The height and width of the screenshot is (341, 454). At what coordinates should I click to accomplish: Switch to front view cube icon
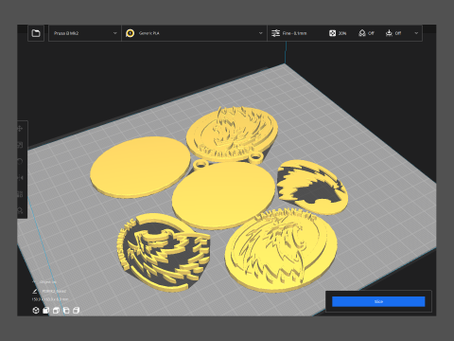pyautogui.click(x=45, y=311)
